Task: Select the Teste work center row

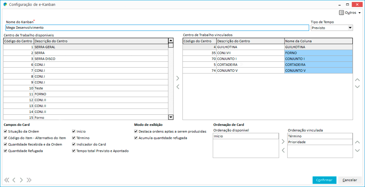Action: [86, 88]
